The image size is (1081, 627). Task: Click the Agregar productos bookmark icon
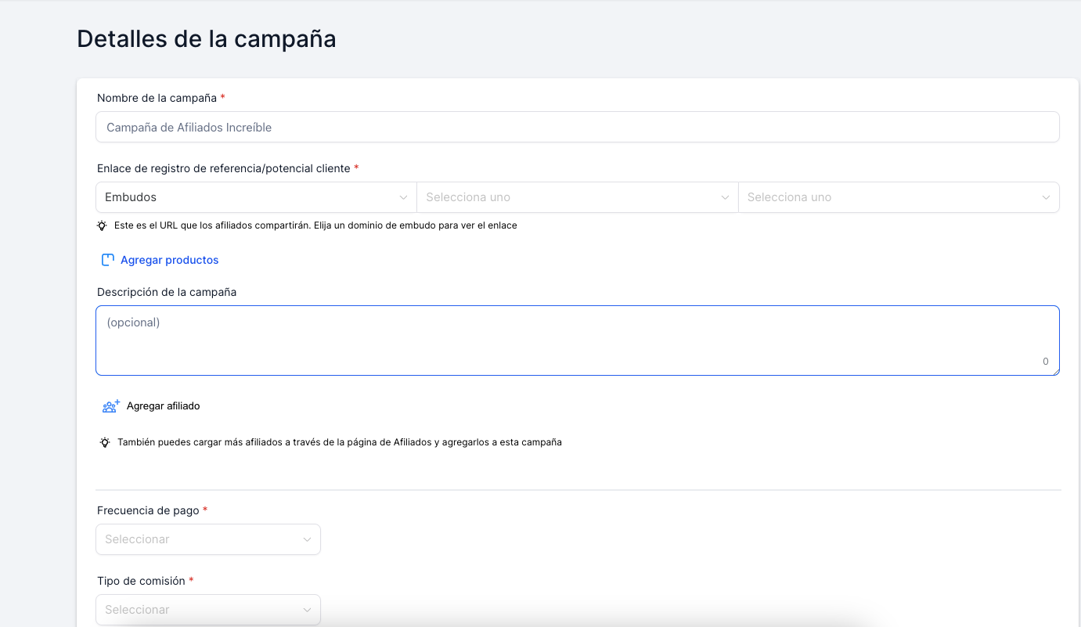coord(108,260)
